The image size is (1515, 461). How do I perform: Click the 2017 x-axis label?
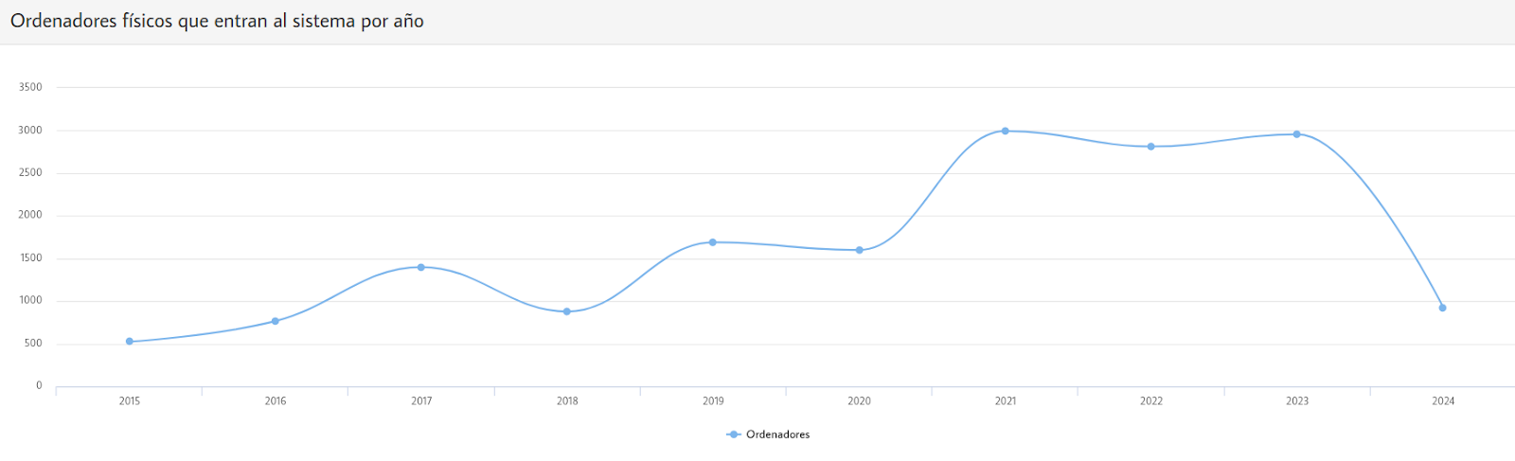[x=421, y=401]
